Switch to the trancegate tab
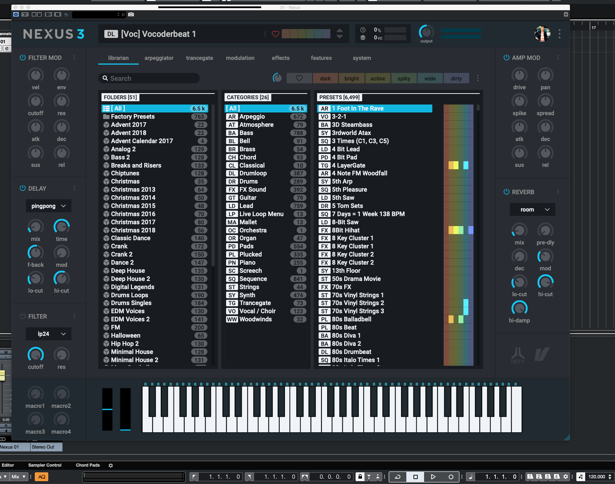 199,58
